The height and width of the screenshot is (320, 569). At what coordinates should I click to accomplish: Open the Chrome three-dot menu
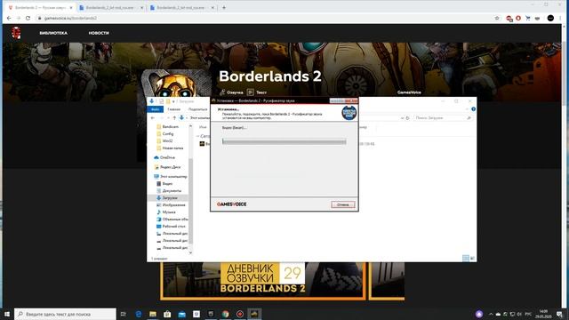pyautogui.click(x=561, y=18)
